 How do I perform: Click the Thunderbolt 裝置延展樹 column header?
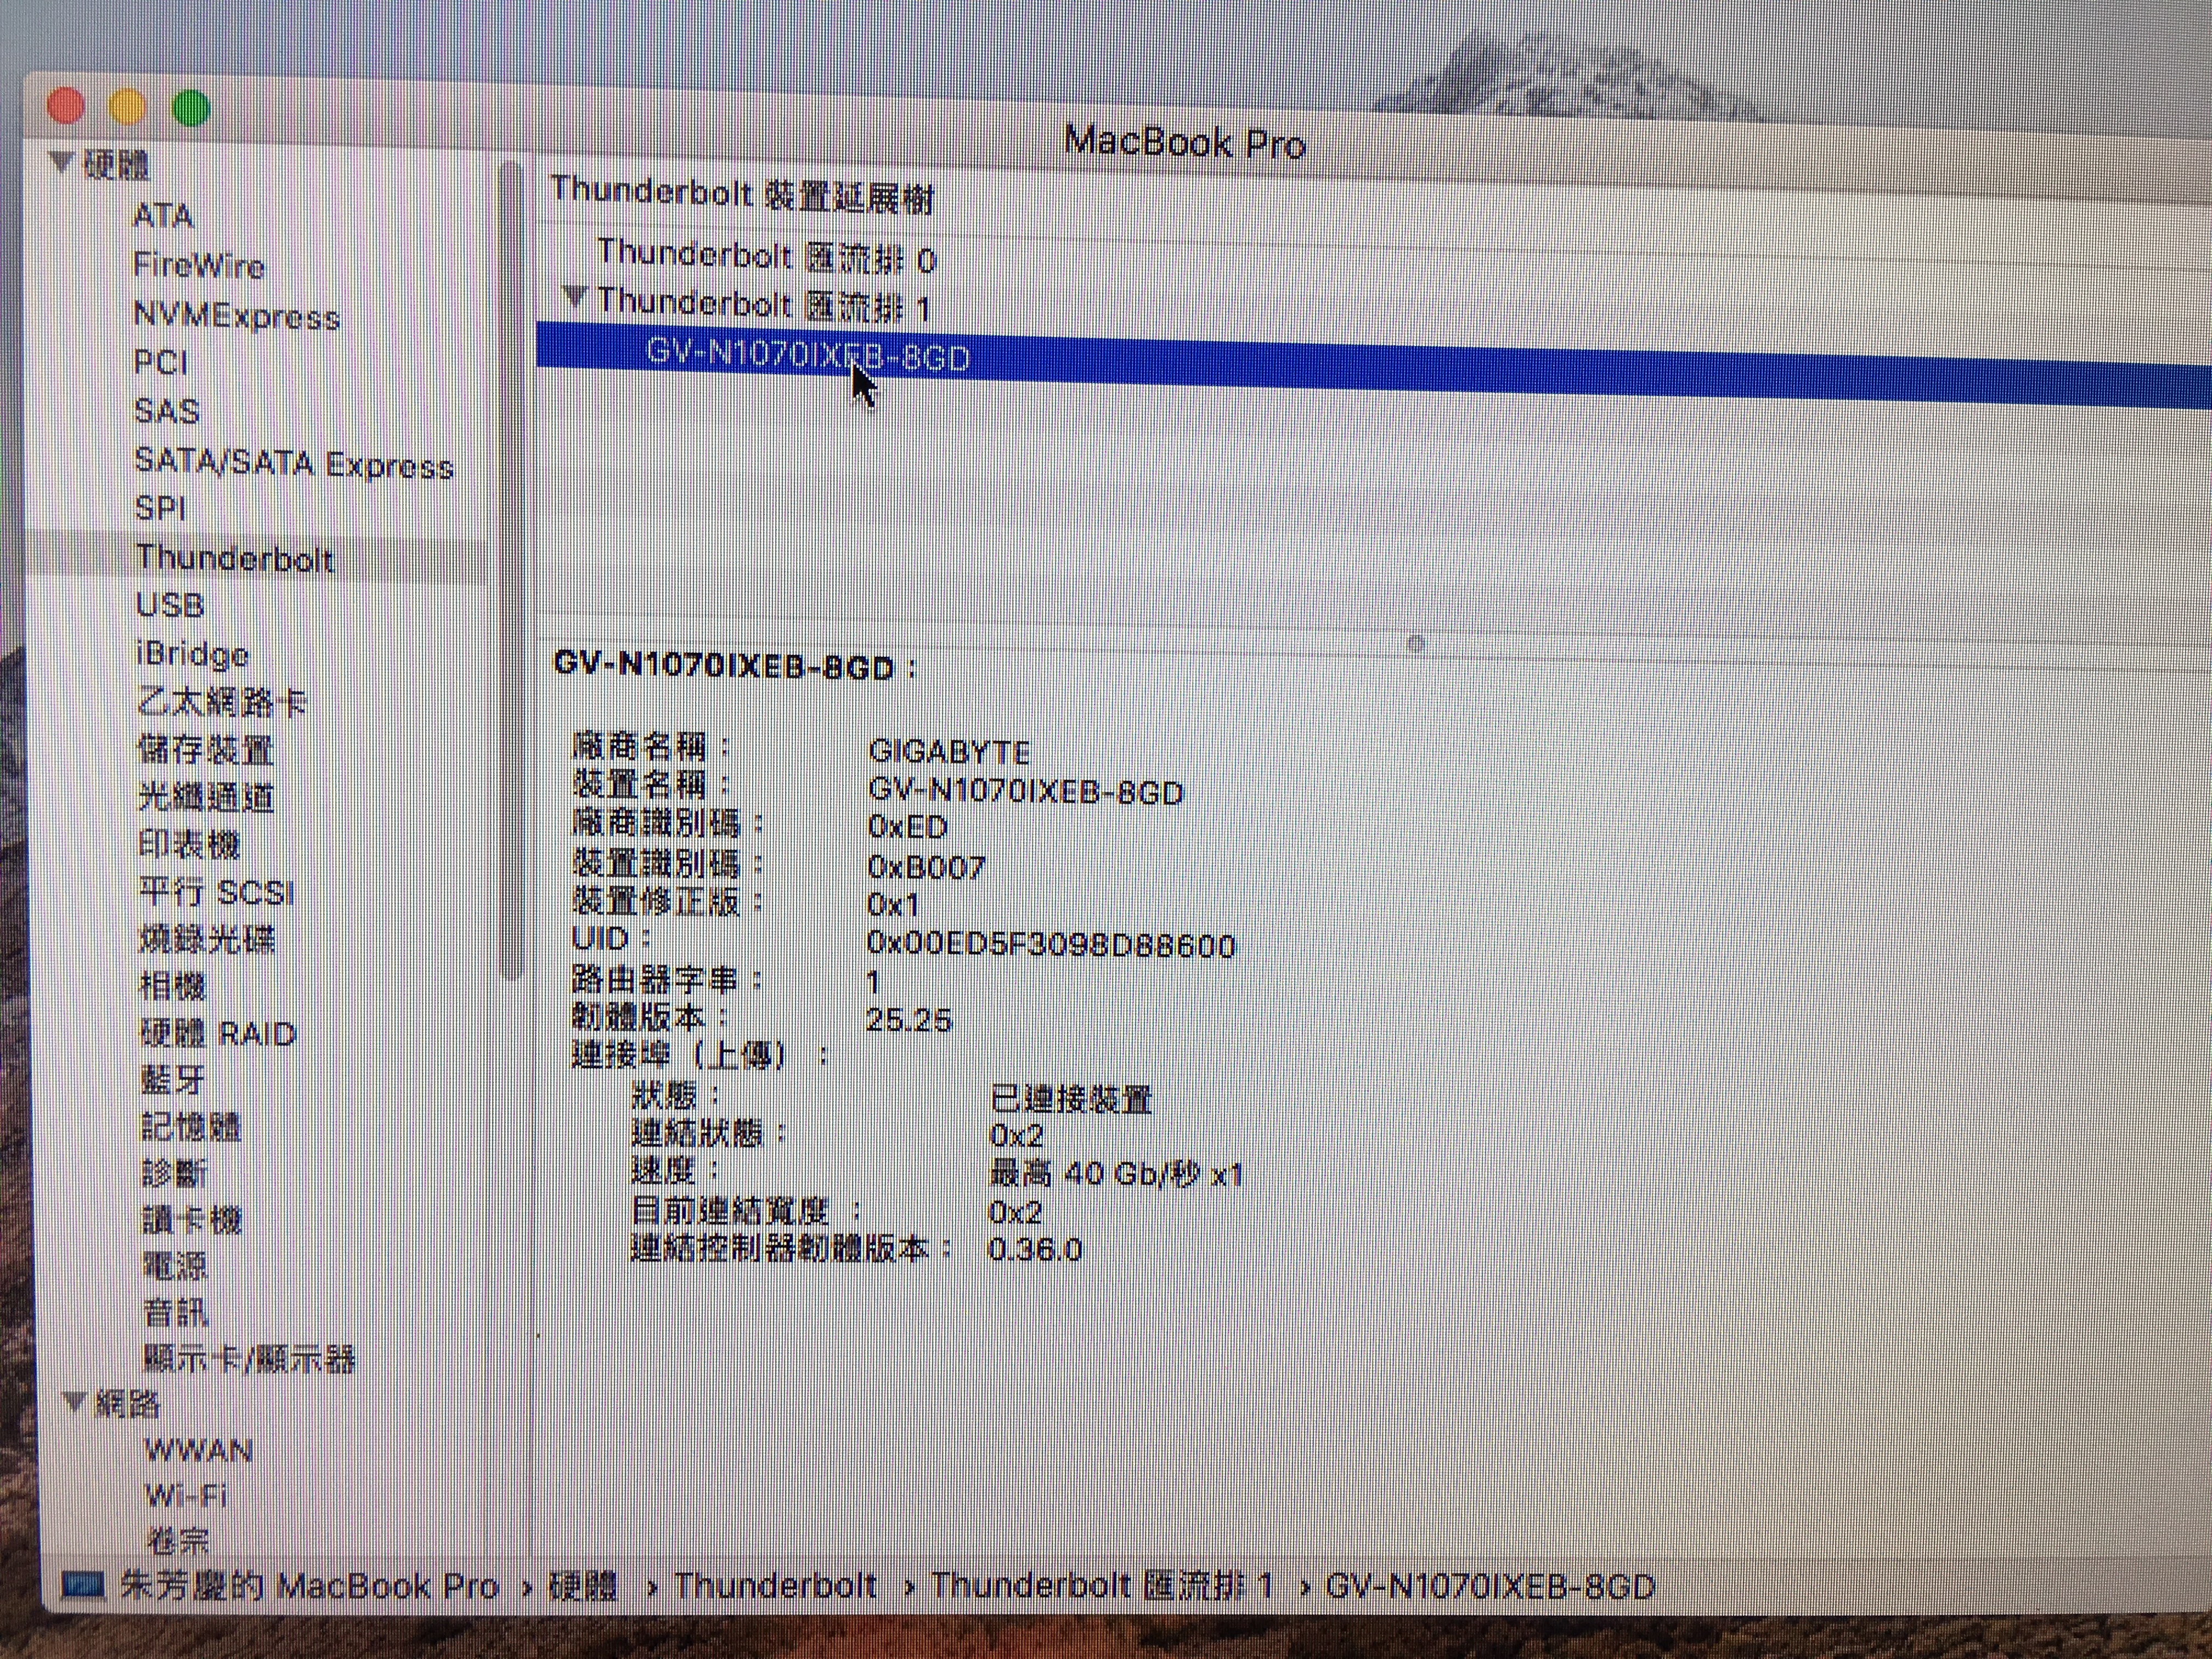coord(742,194)
